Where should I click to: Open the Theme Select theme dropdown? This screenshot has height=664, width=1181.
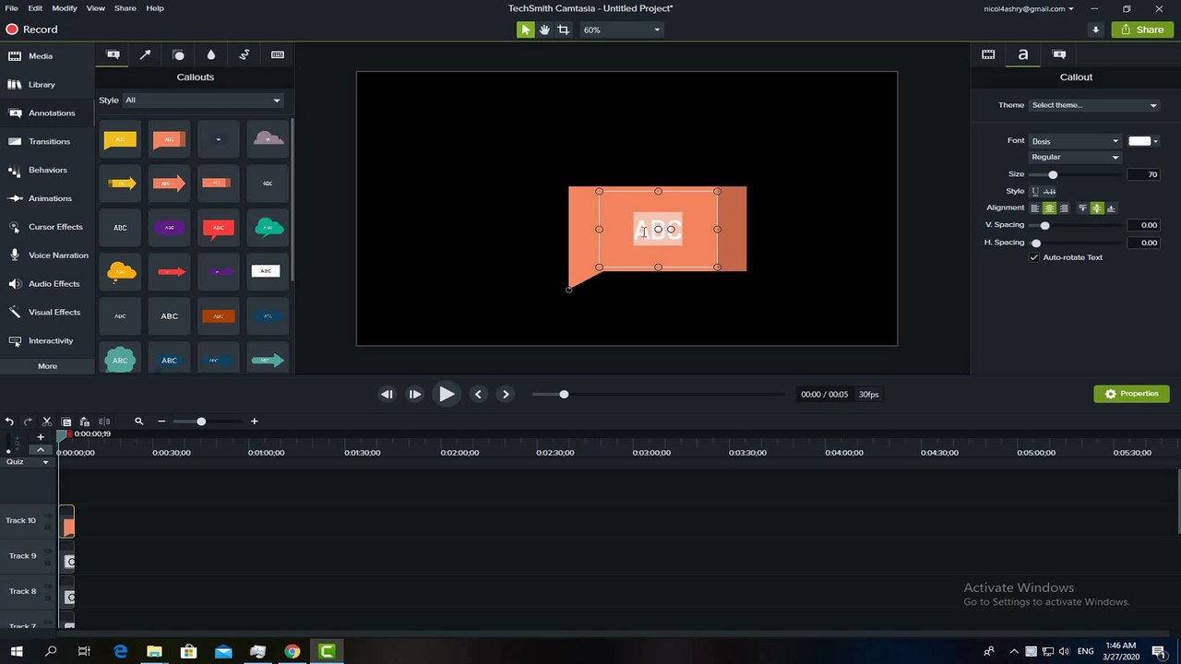coord(1094,105)
